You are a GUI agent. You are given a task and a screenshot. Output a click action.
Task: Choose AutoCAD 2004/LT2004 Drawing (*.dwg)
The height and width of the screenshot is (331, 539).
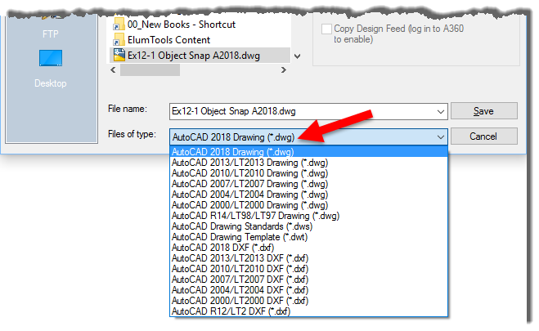click(x=308, y=195)
